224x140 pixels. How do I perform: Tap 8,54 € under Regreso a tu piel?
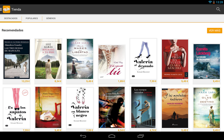[58, 81]
